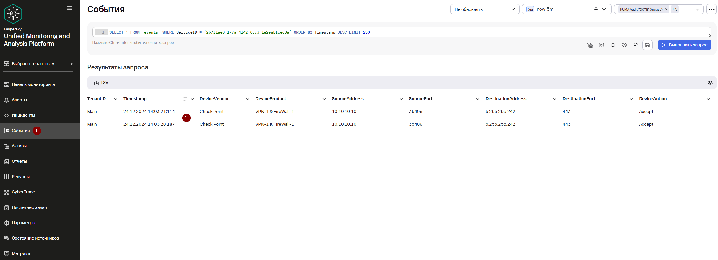Click destination 5.255.255.242 in second row

[500, 124]
